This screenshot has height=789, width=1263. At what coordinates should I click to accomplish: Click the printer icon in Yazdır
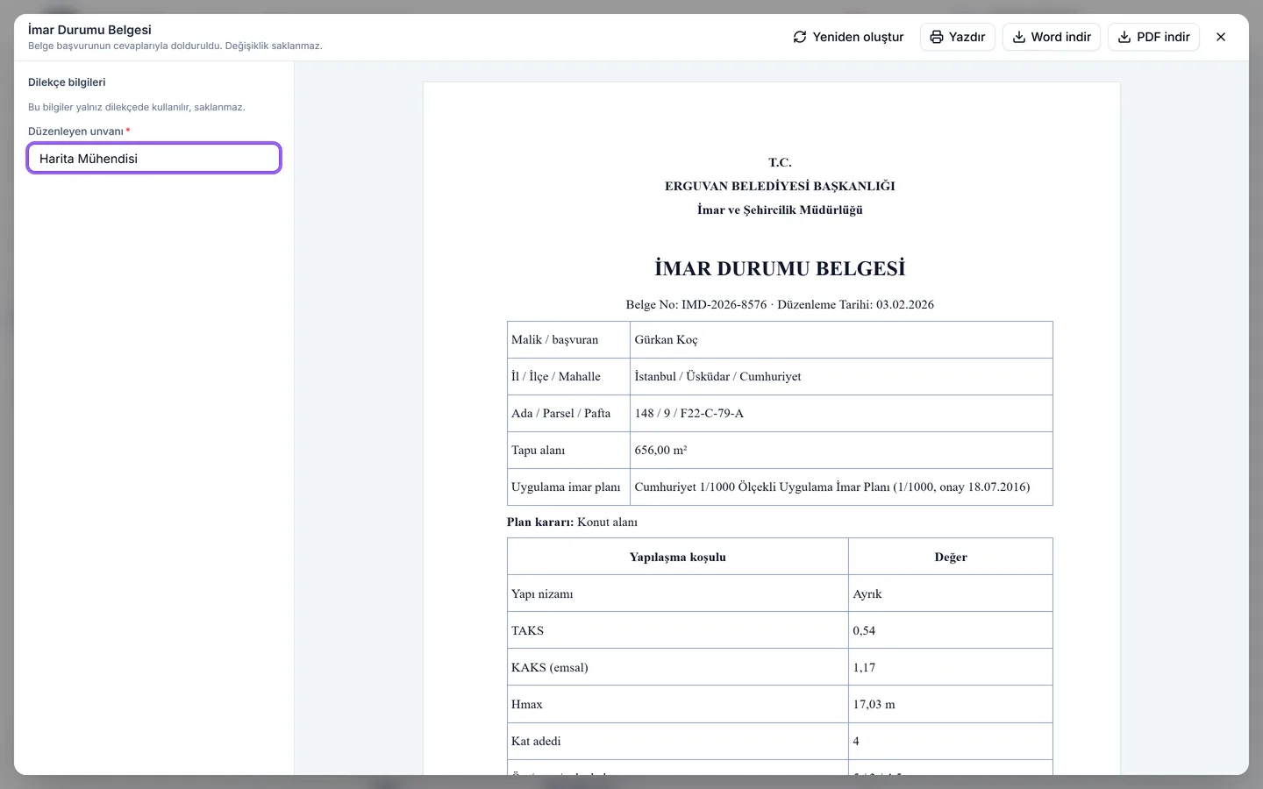tap(937, 37)
